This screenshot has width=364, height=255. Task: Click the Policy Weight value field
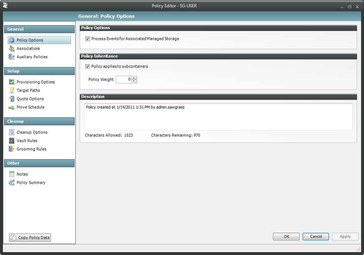(124, 79)
